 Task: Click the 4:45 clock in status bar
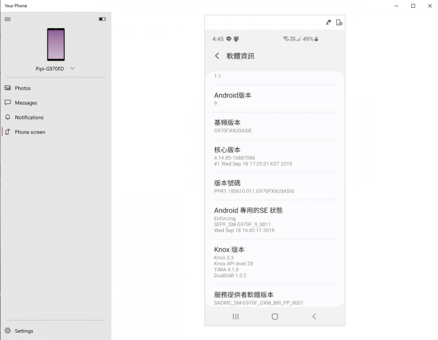[x=218, y=39]
